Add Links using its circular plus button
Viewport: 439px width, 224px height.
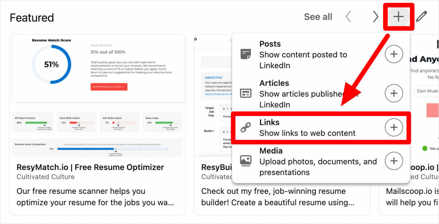[x=394, y=127]
